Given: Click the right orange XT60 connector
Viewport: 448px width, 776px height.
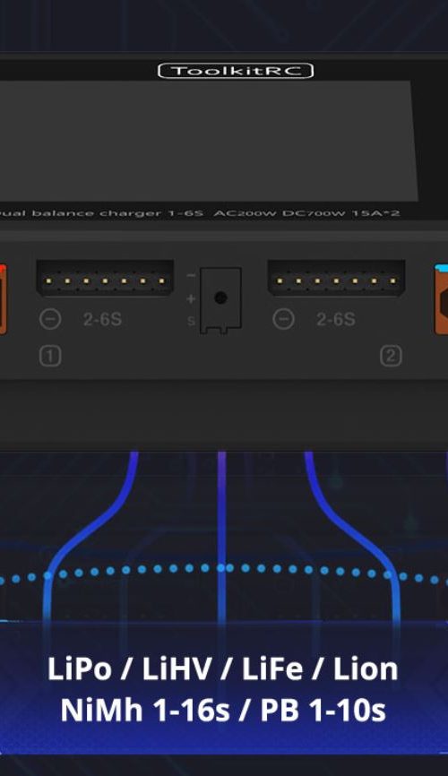Looking at the screenshot, I should [x=441, y=300].
